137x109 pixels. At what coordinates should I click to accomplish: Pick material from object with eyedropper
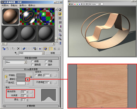(16, 53)
